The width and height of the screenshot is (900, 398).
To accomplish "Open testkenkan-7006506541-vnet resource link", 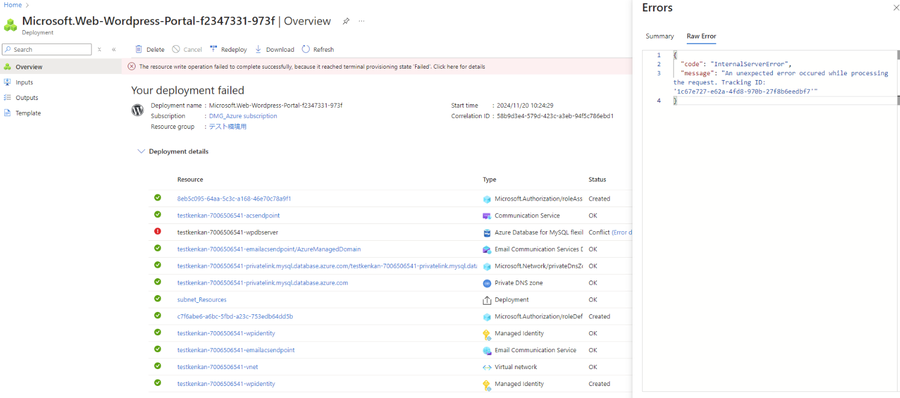I will 217,367.
